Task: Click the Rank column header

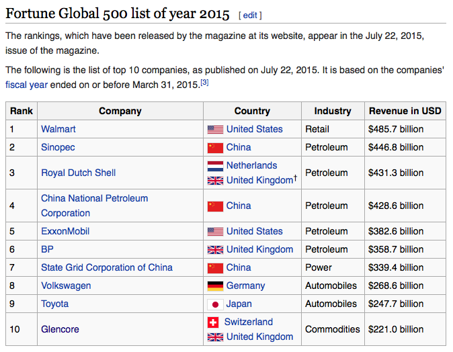Action: (22, 111)
